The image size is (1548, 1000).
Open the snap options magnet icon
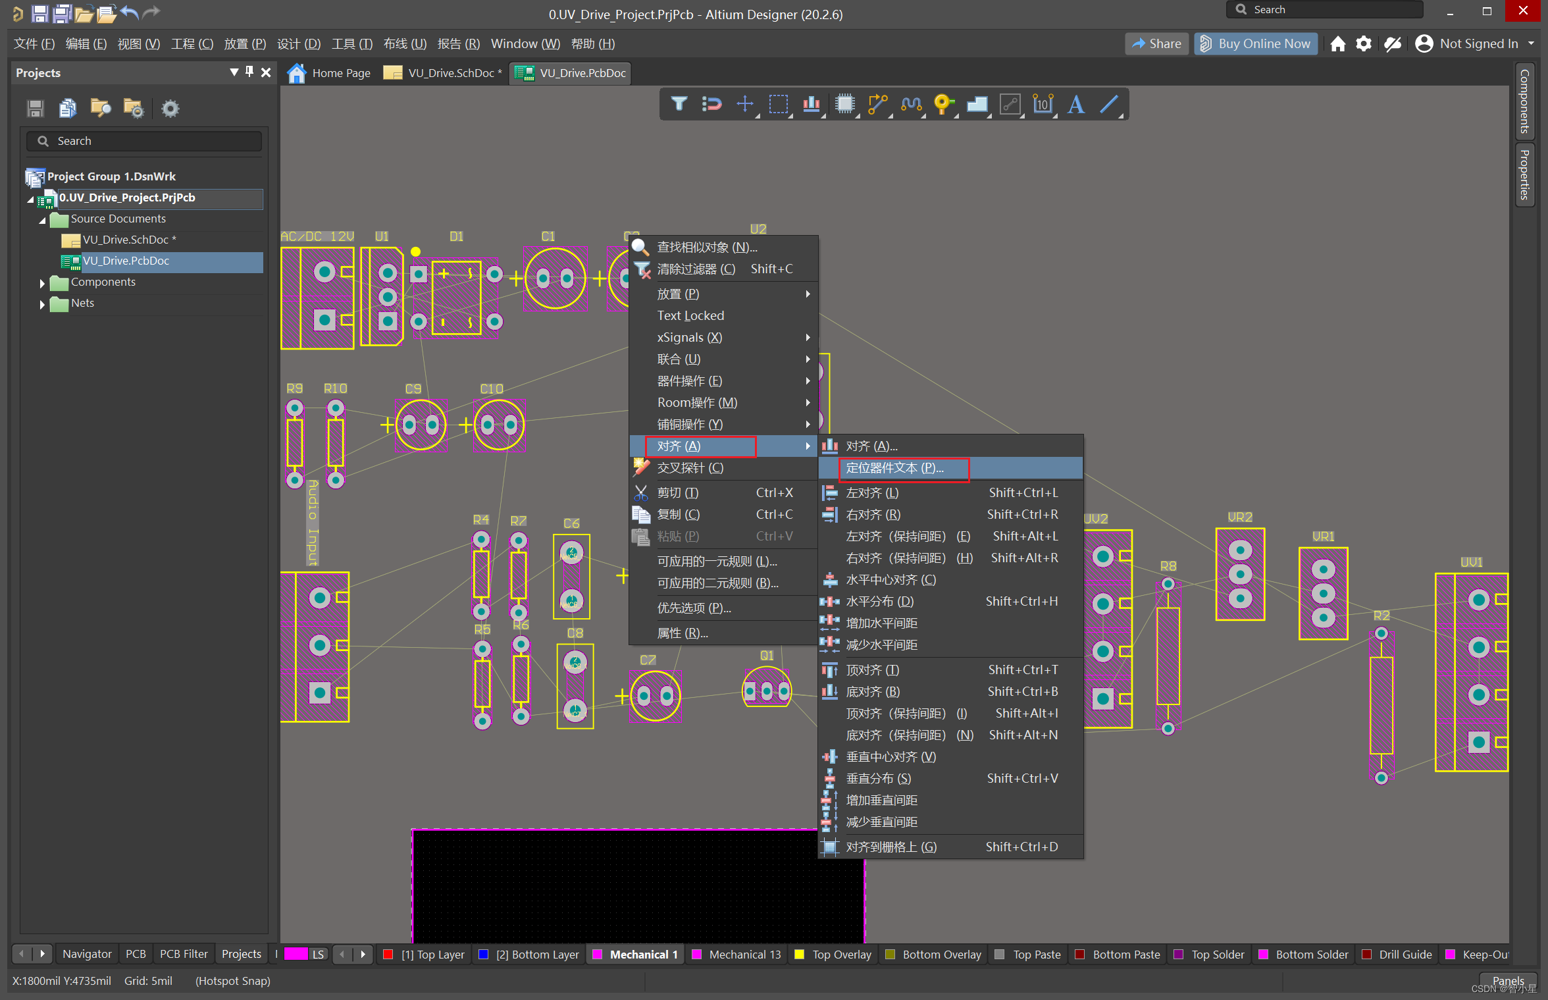(x=711, y=104)
